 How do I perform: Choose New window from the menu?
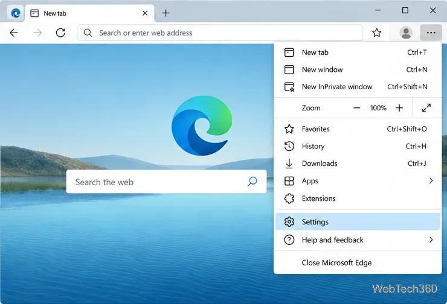(x=358, y=69)
